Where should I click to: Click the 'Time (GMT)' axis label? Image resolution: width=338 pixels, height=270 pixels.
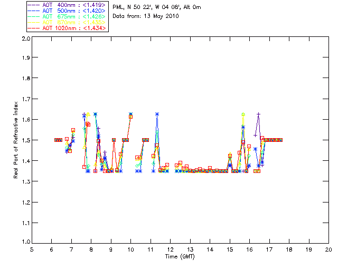click(x=180, y=256)
